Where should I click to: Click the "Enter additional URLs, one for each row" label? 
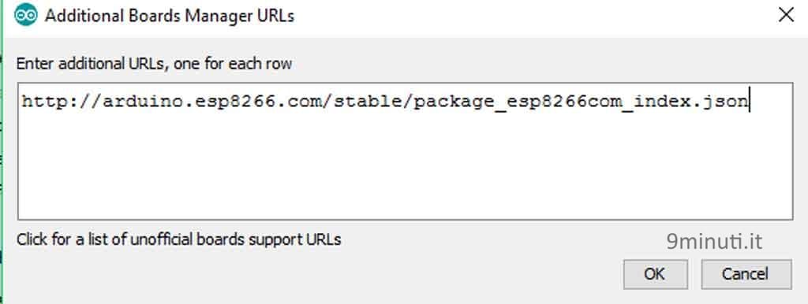[x=154, y=65]
